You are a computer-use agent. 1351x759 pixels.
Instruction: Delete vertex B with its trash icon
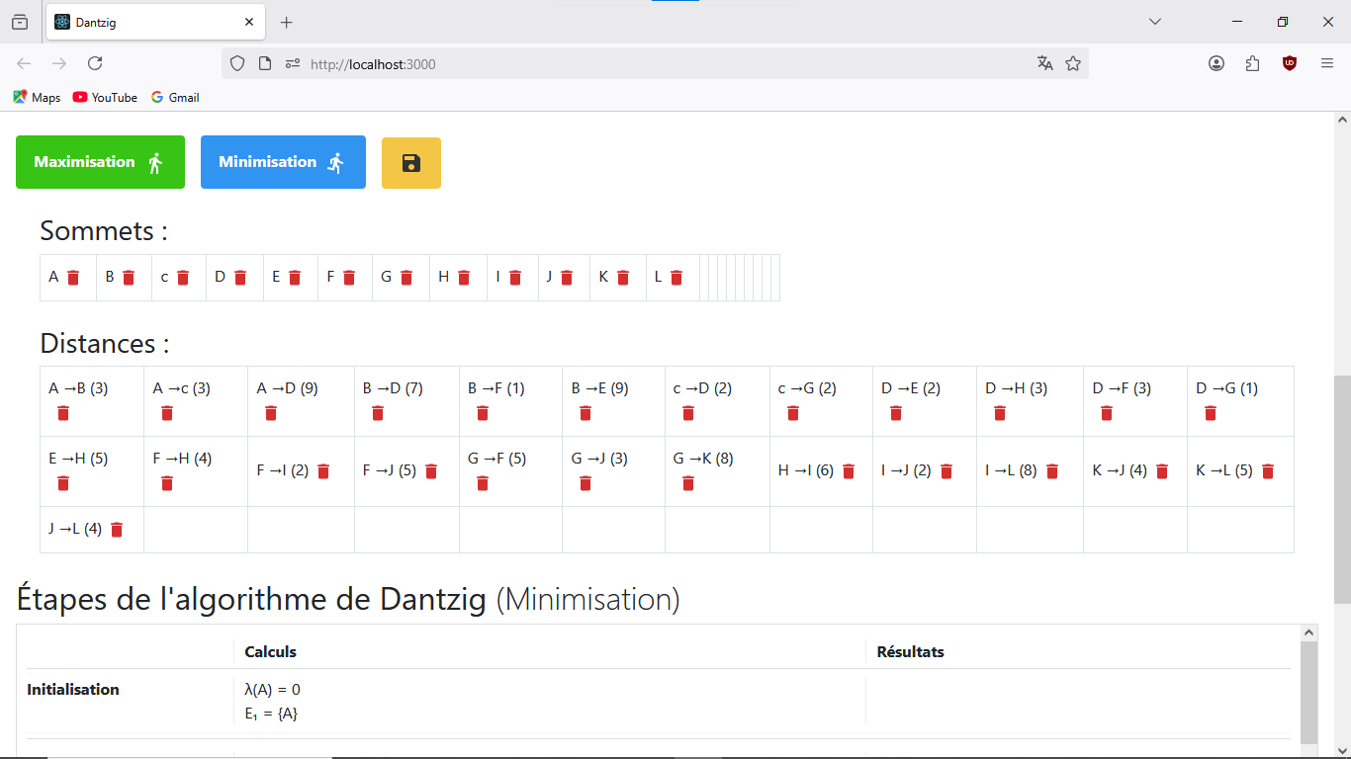pos(129,278)
